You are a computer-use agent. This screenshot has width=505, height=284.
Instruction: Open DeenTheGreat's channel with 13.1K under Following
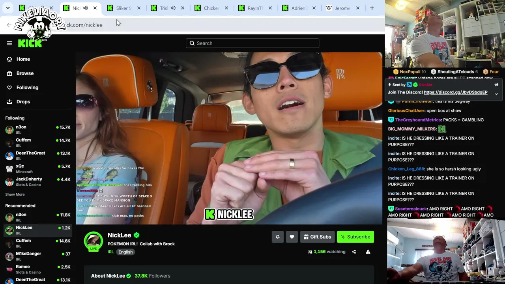point(38,156)
